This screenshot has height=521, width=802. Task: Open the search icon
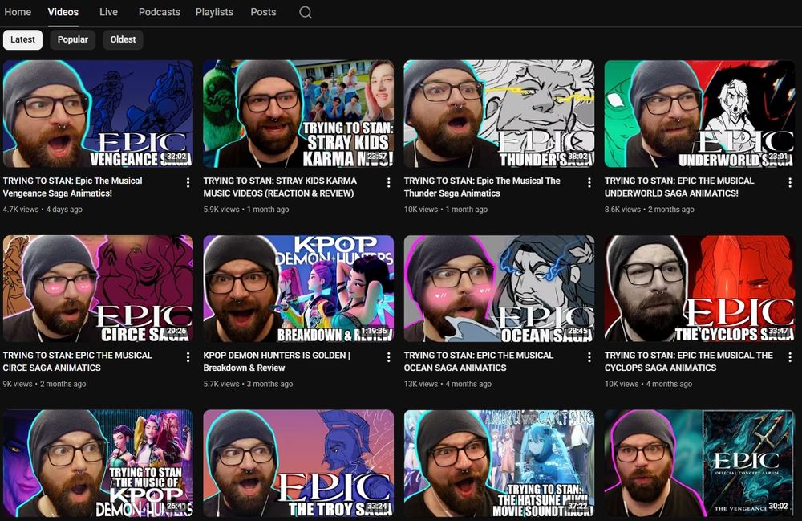tap(305, 13)
